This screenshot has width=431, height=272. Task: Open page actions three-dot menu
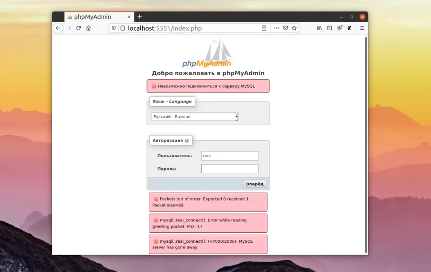276,28
